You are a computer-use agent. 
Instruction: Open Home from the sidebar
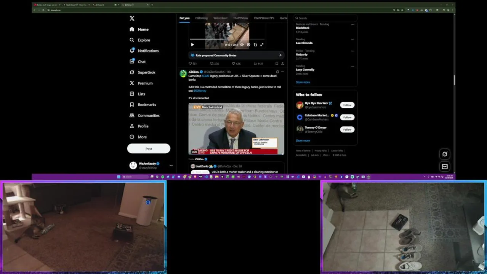click(x=139, y=29)
